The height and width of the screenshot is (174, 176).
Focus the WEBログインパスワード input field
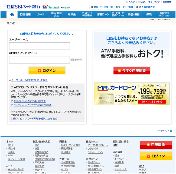coord(40,60)
